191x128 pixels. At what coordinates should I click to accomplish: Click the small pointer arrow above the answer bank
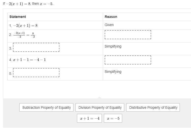pos(100,97)
